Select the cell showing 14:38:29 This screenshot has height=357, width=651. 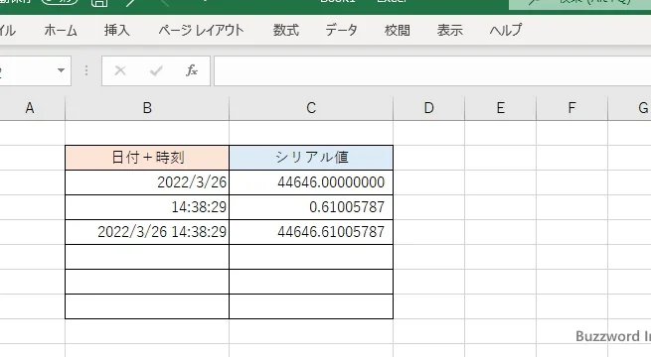click(147, 207)
